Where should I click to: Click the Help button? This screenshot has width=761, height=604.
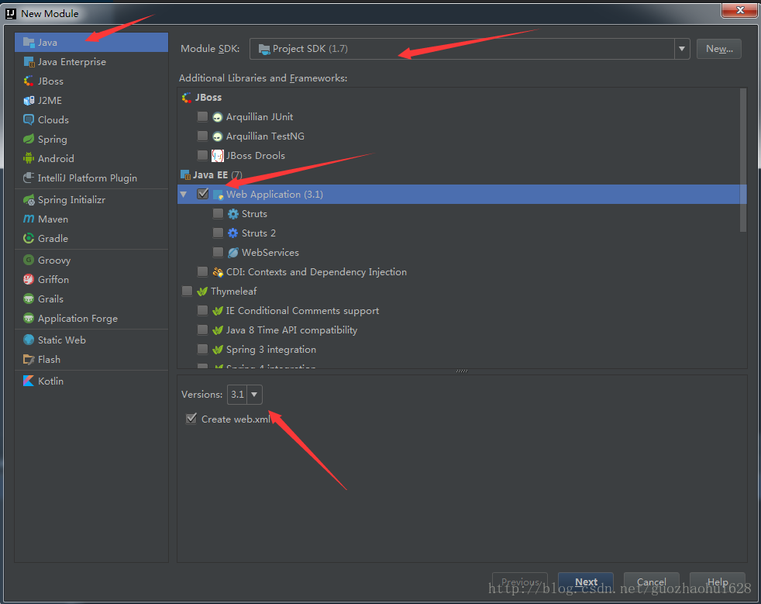point(718,582)
